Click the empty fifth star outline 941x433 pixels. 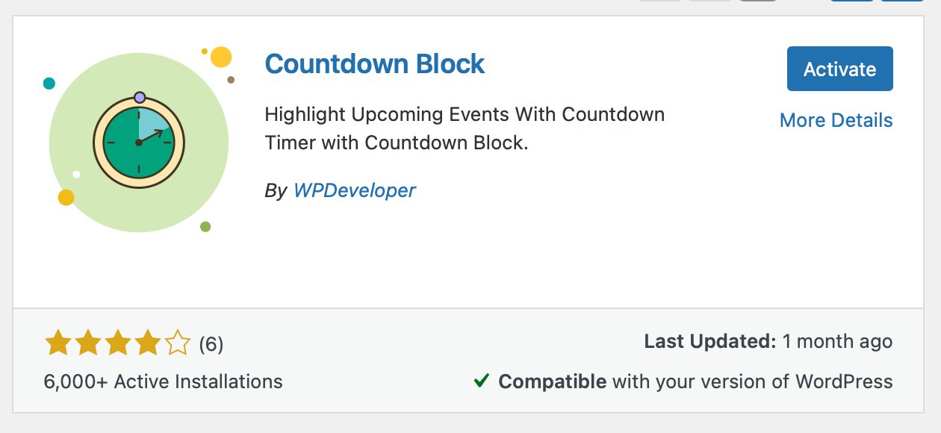[178, 343]
